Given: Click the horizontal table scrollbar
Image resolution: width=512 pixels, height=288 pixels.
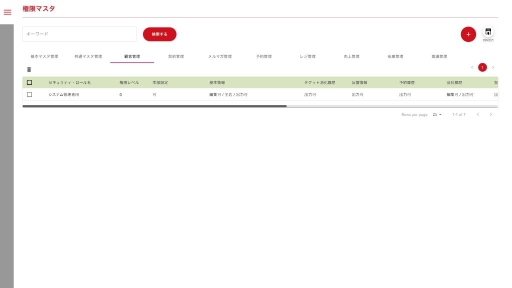Looking at the screenshot, I should (154, 106).
